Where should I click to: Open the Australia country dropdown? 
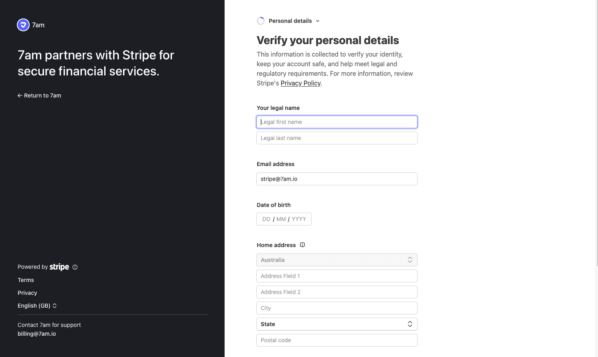(337, 260)
